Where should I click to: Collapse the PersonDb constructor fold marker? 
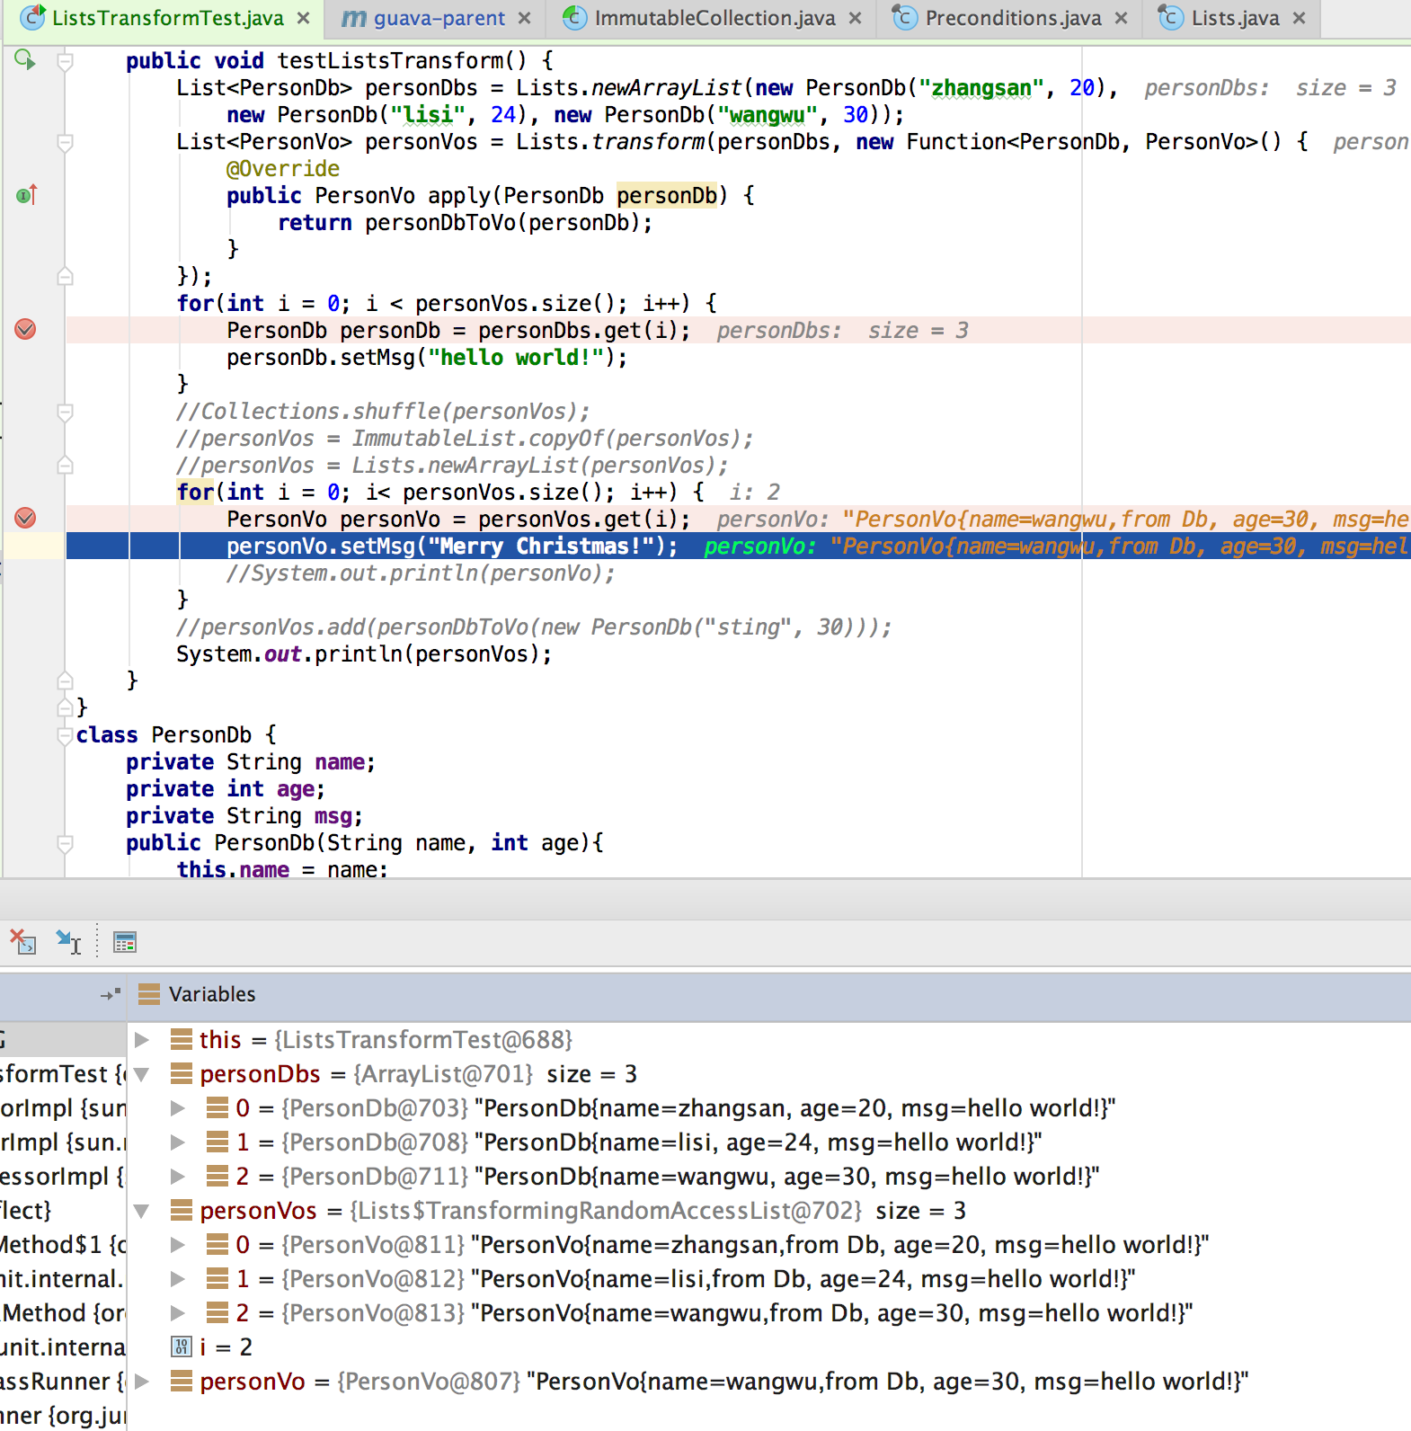(x=65, y=843)
